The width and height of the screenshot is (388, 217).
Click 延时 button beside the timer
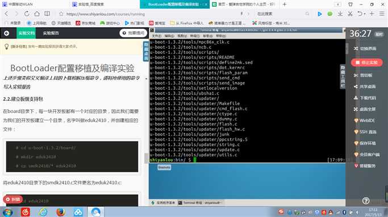tap(379, 35)
